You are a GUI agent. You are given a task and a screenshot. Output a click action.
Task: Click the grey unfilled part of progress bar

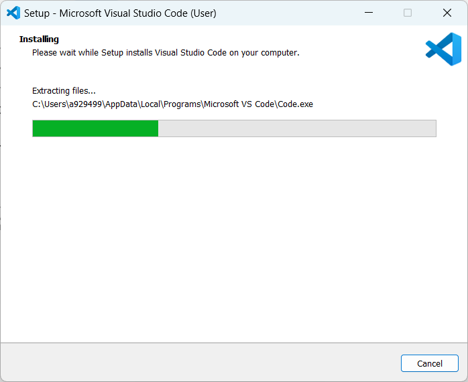coord(296,128)
